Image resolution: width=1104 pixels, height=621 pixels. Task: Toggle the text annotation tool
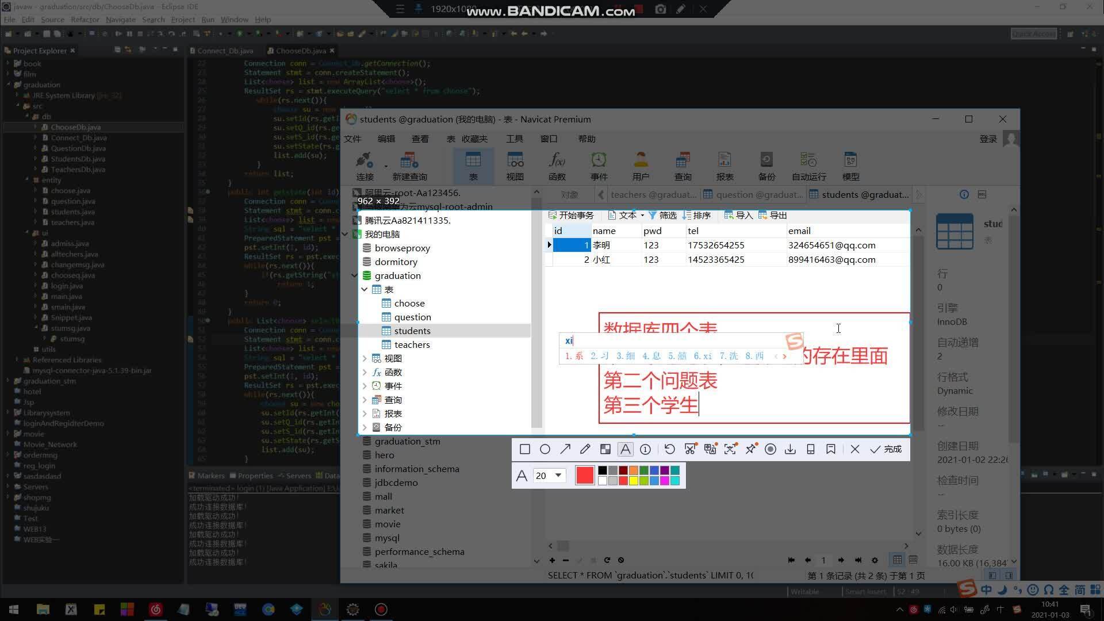point(626,449)
